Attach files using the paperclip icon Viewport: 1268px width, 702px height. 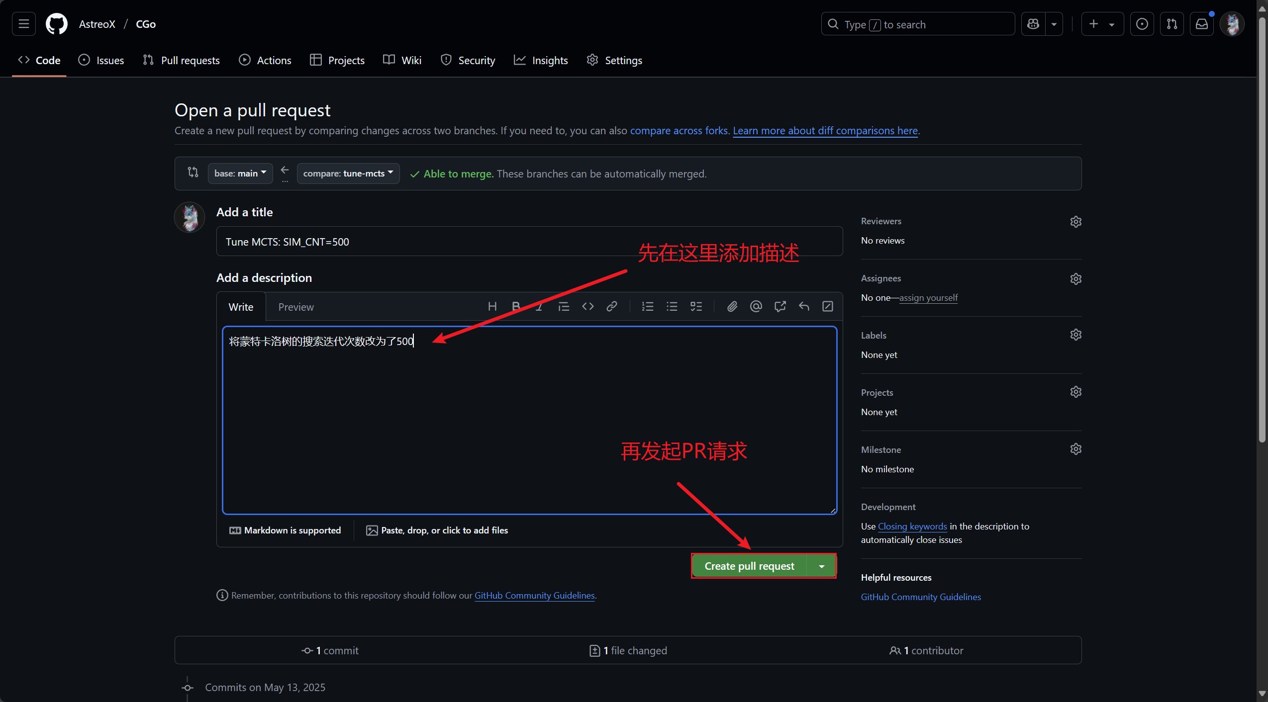click(732, 306)
